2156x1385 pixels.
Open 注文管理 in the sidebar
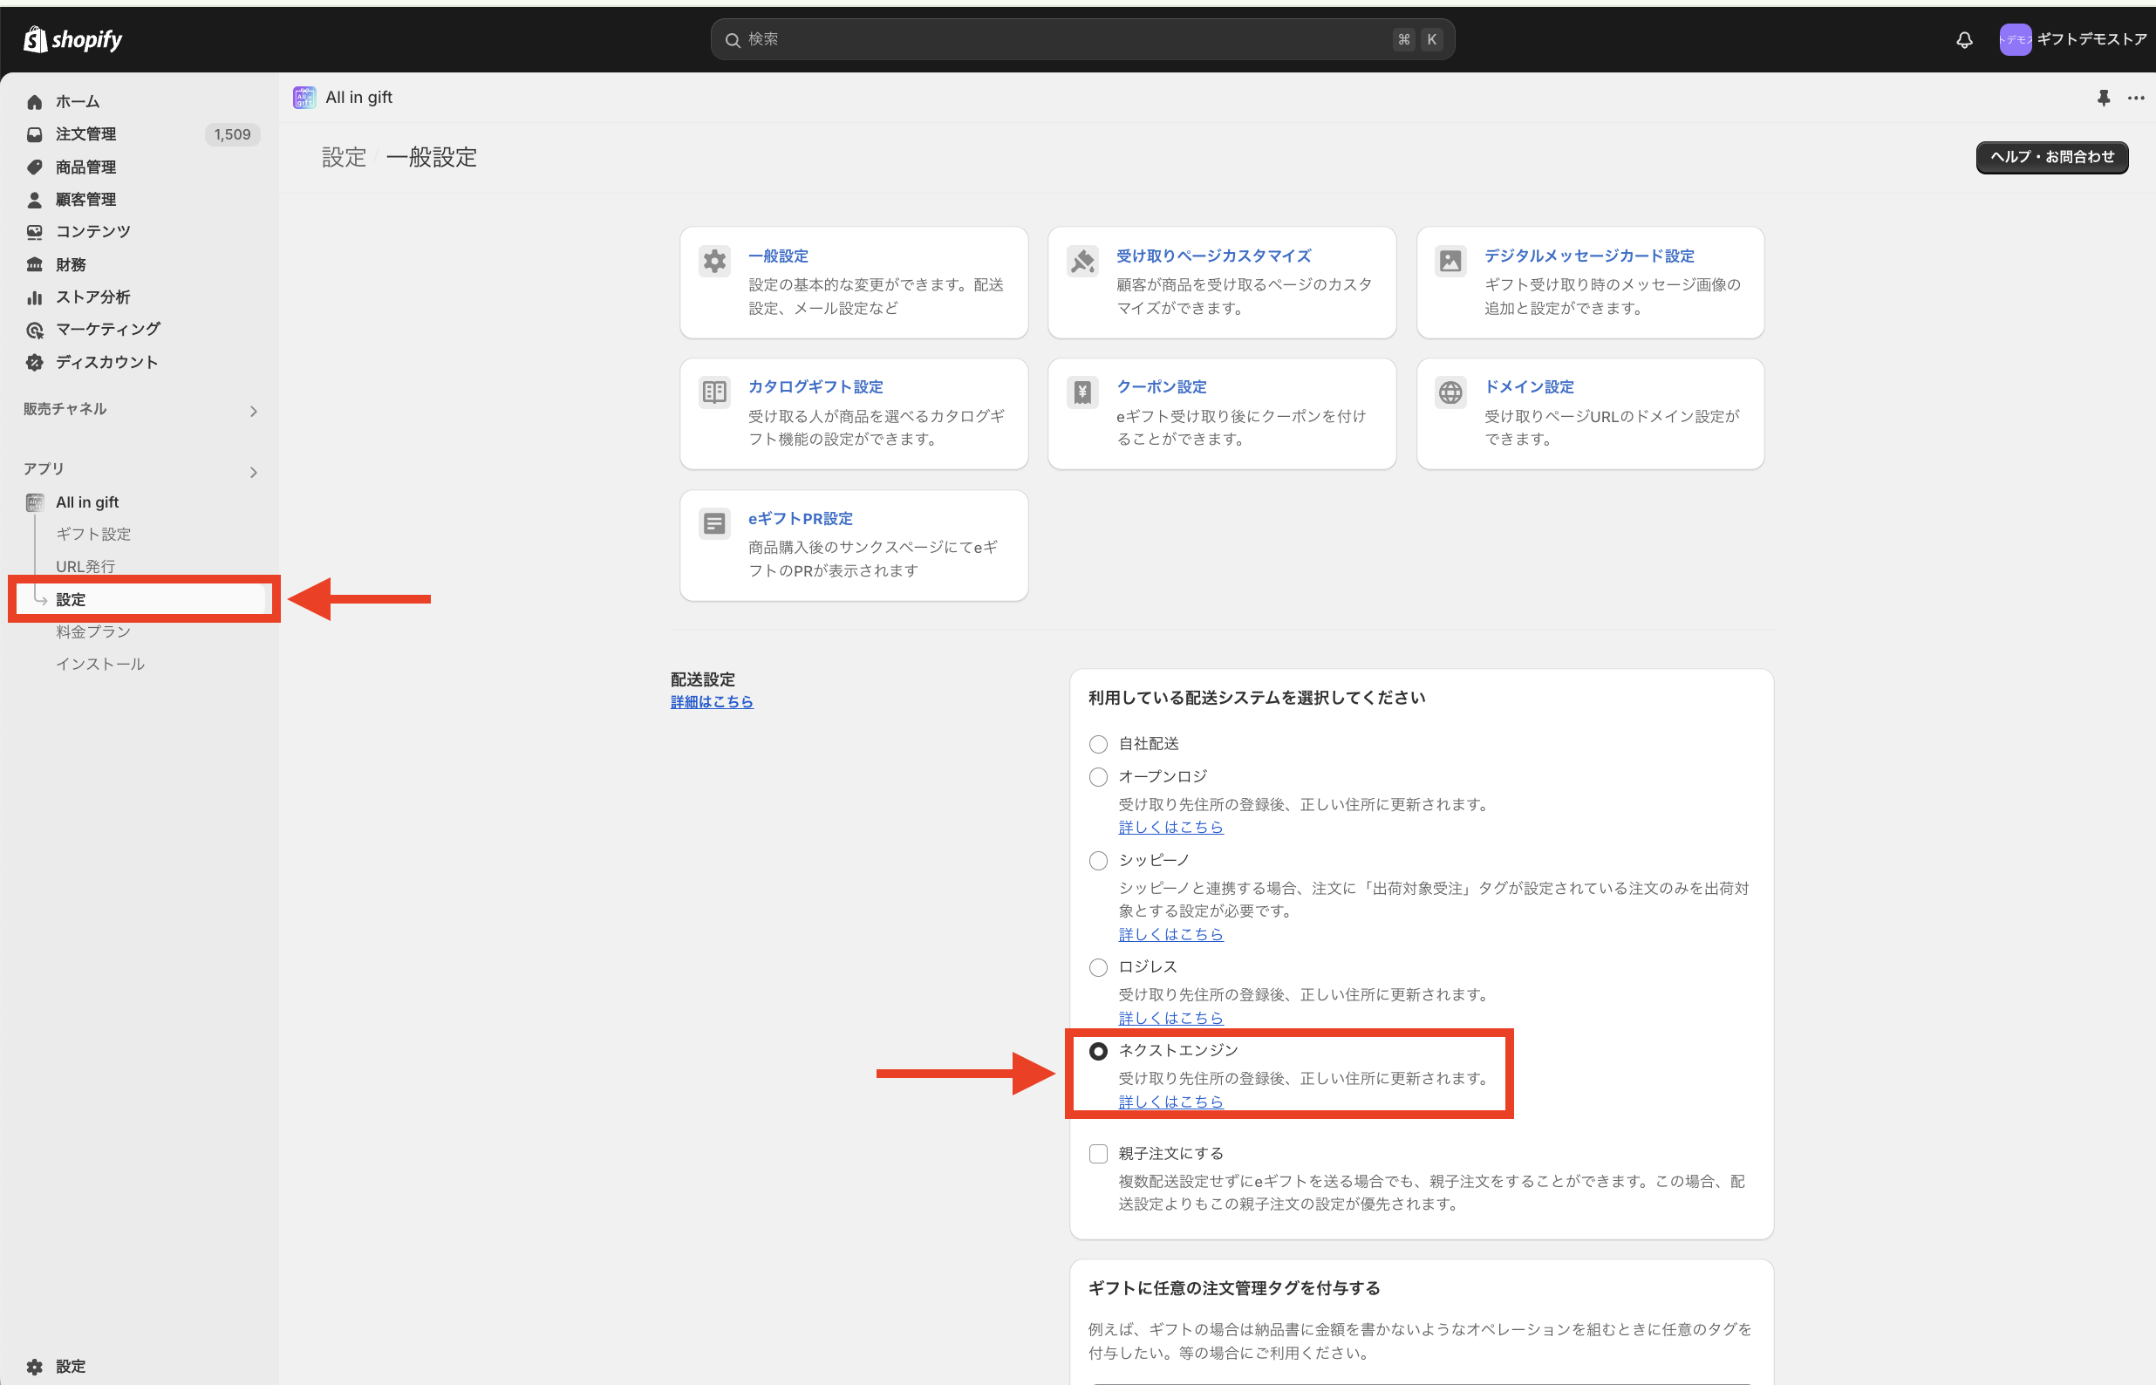(85, 135)
